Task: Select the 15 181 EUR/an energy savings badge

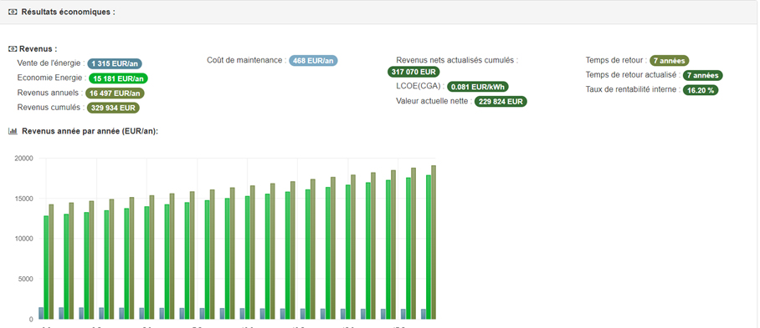Action: [x=118, y=78]
